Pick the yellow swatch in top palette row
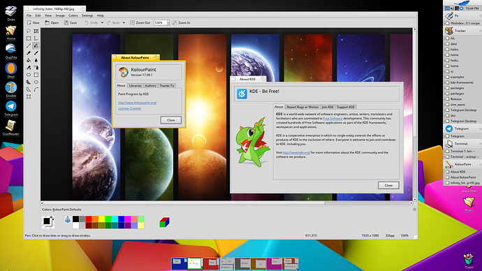Viewport: 482px width, 271px height. 102,219
